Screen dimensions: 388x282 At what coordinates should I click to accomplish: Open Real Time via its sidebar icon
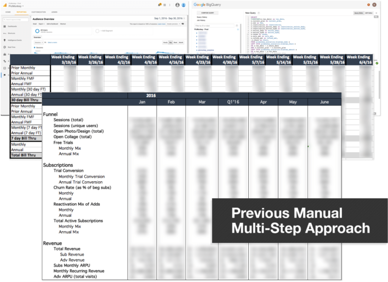click(5, 47)
